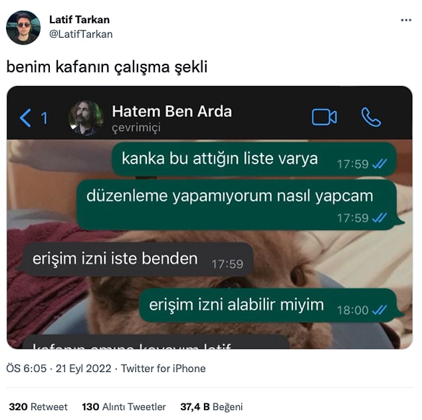Click the ÖS 6:05 · 21 Eyl 2022 timestamp

pyautogui.click(x=58, y=368)
